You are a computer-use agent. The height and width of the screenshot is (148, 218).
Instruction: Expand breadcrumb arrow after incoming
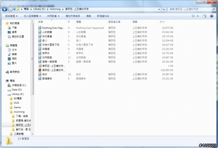click(63, 9)
